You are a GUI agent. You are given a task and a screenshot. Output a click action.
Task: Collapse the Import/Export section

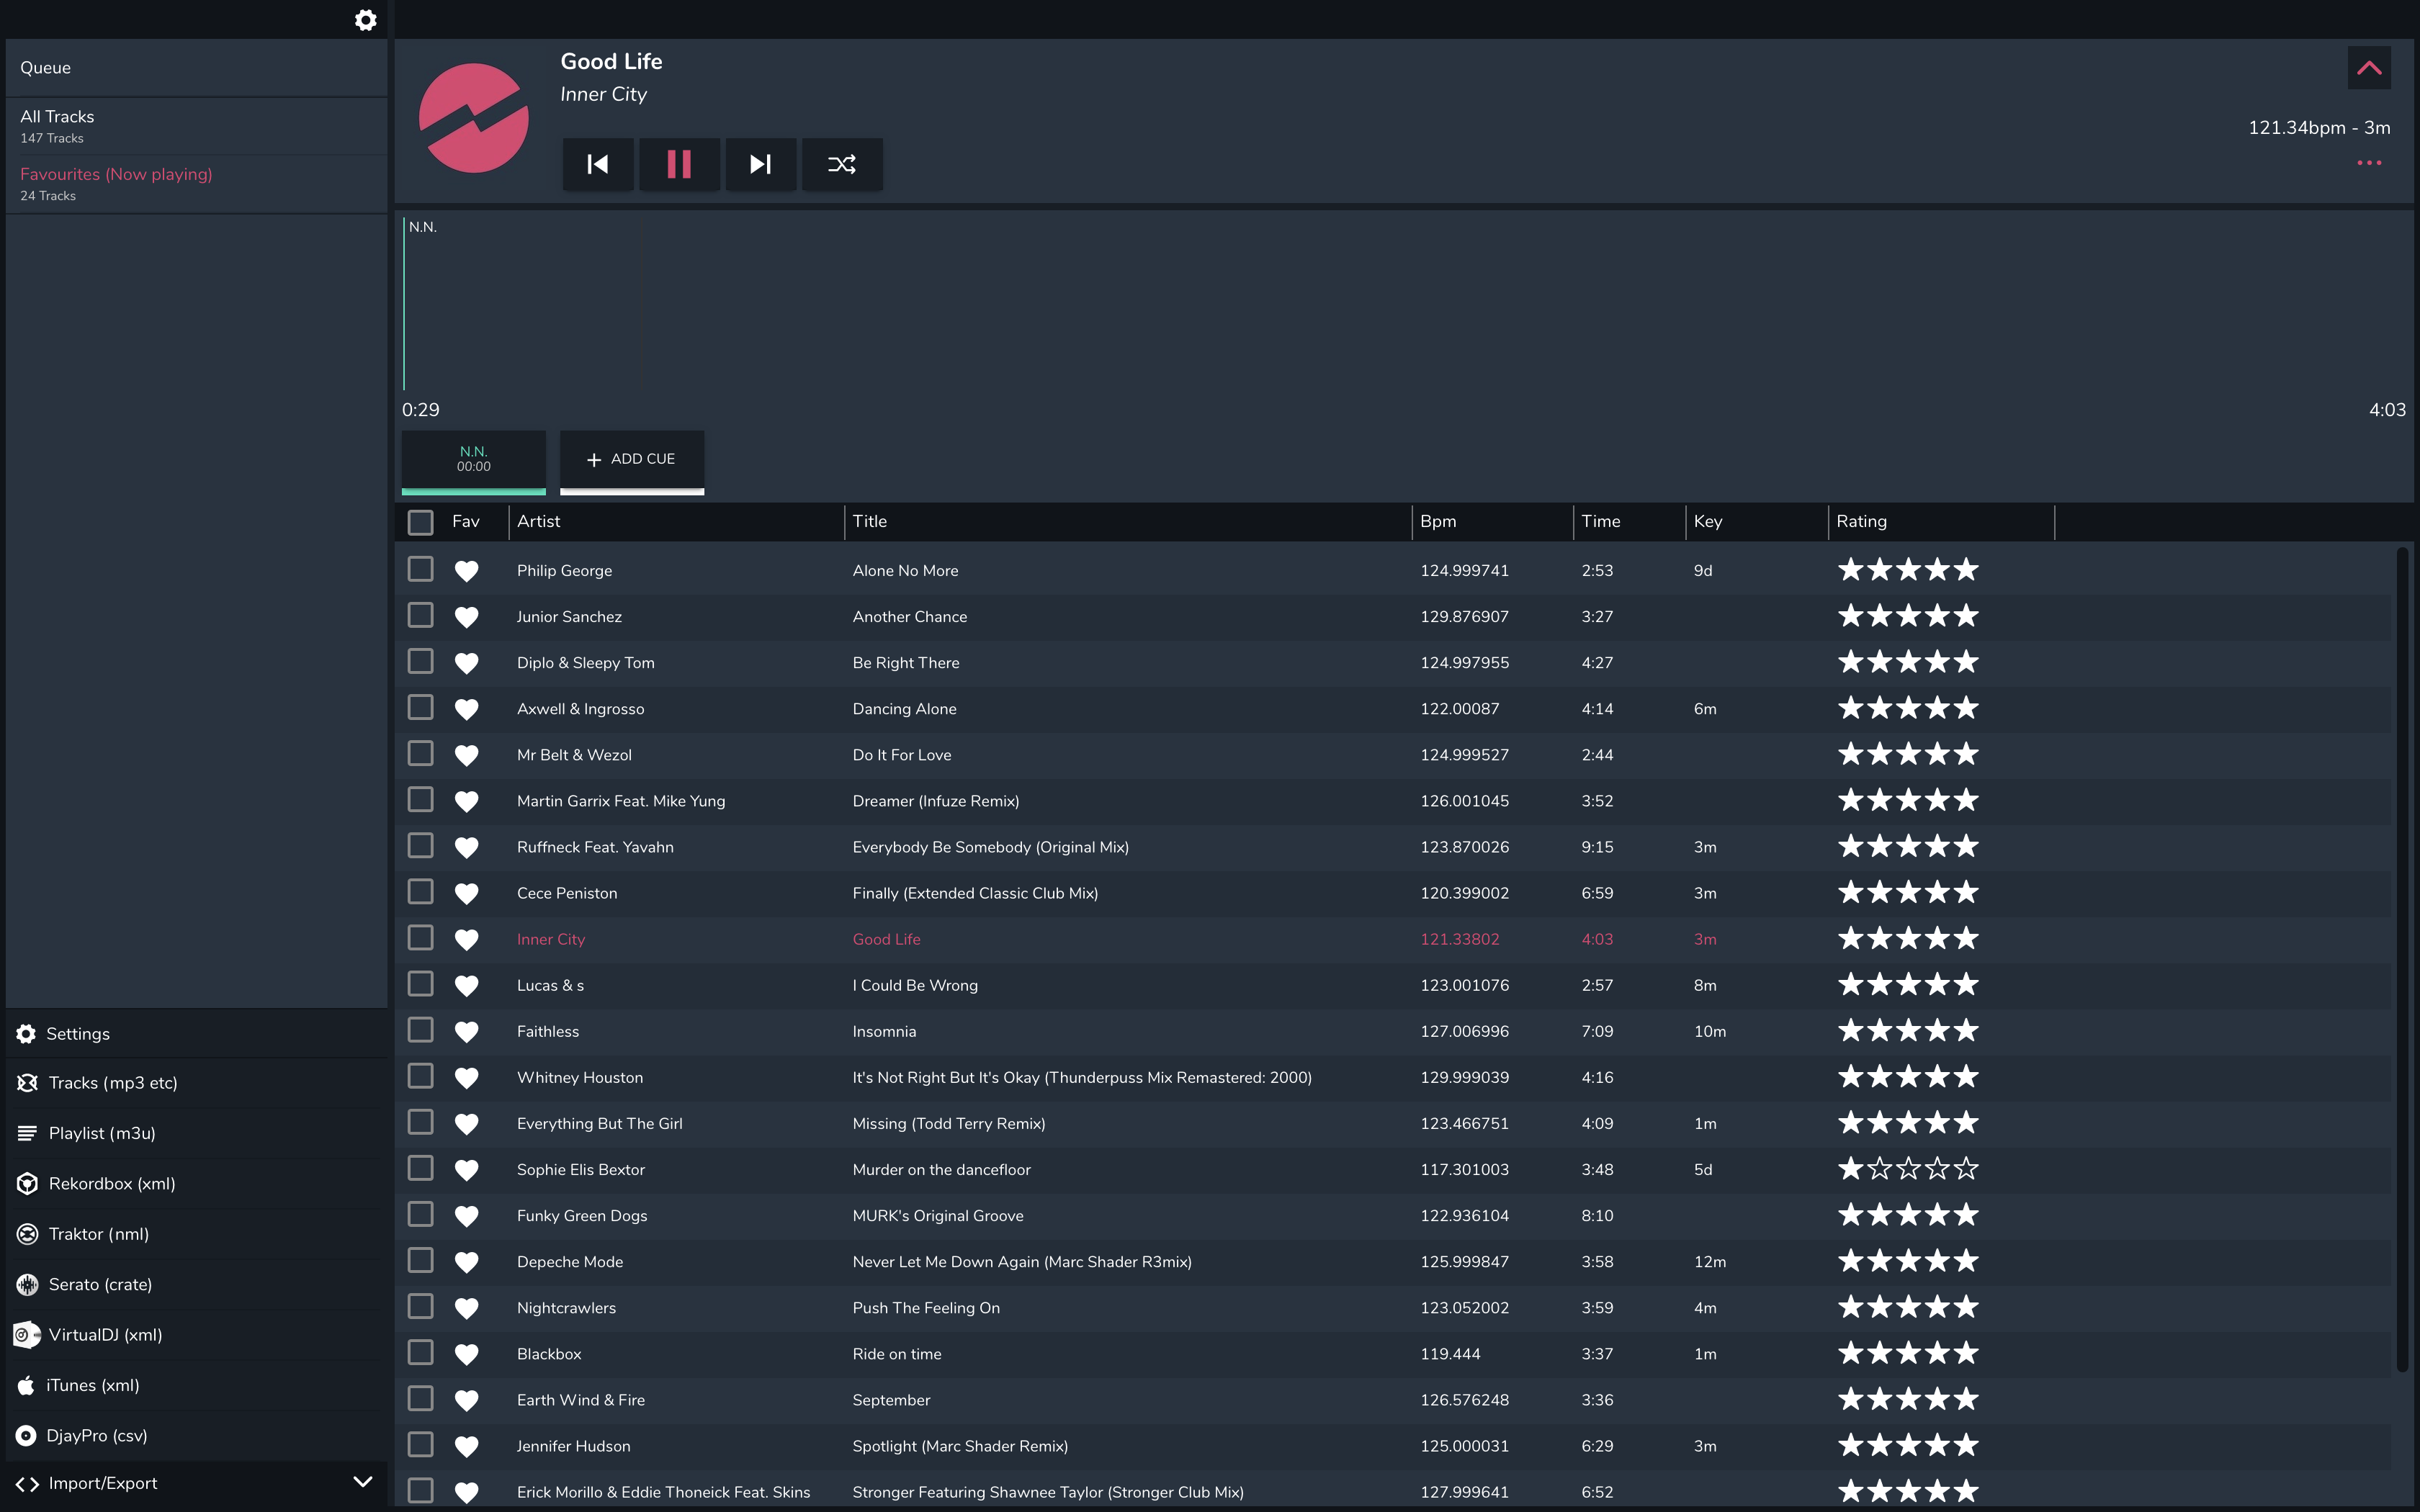click(362, 1482)
